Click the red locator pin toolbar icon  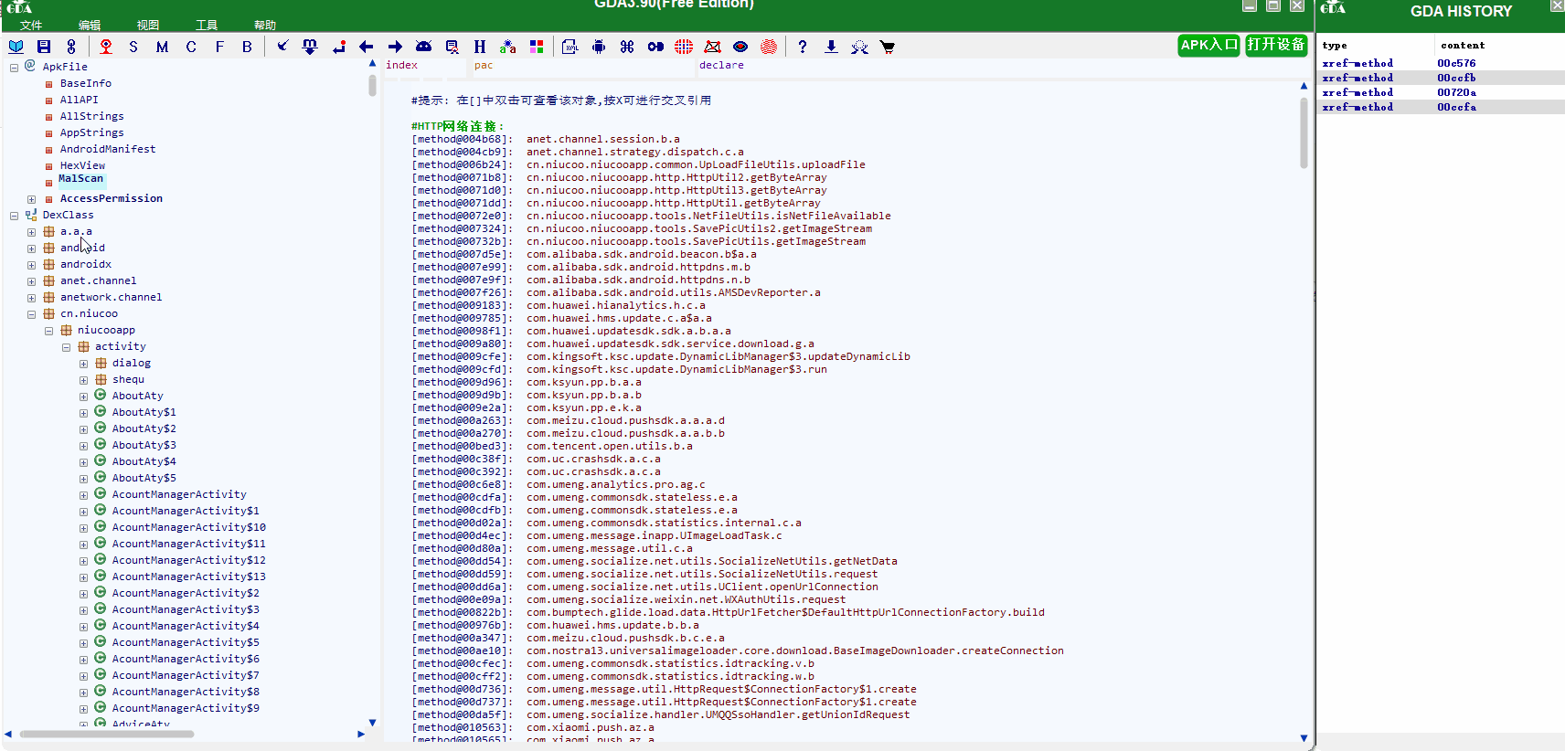point(106,47)
